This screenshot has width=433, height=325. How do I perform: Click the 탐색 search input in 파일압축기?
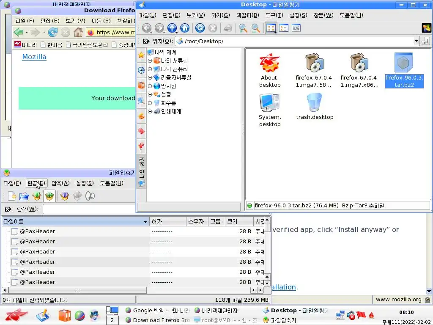tap(89, 209)
